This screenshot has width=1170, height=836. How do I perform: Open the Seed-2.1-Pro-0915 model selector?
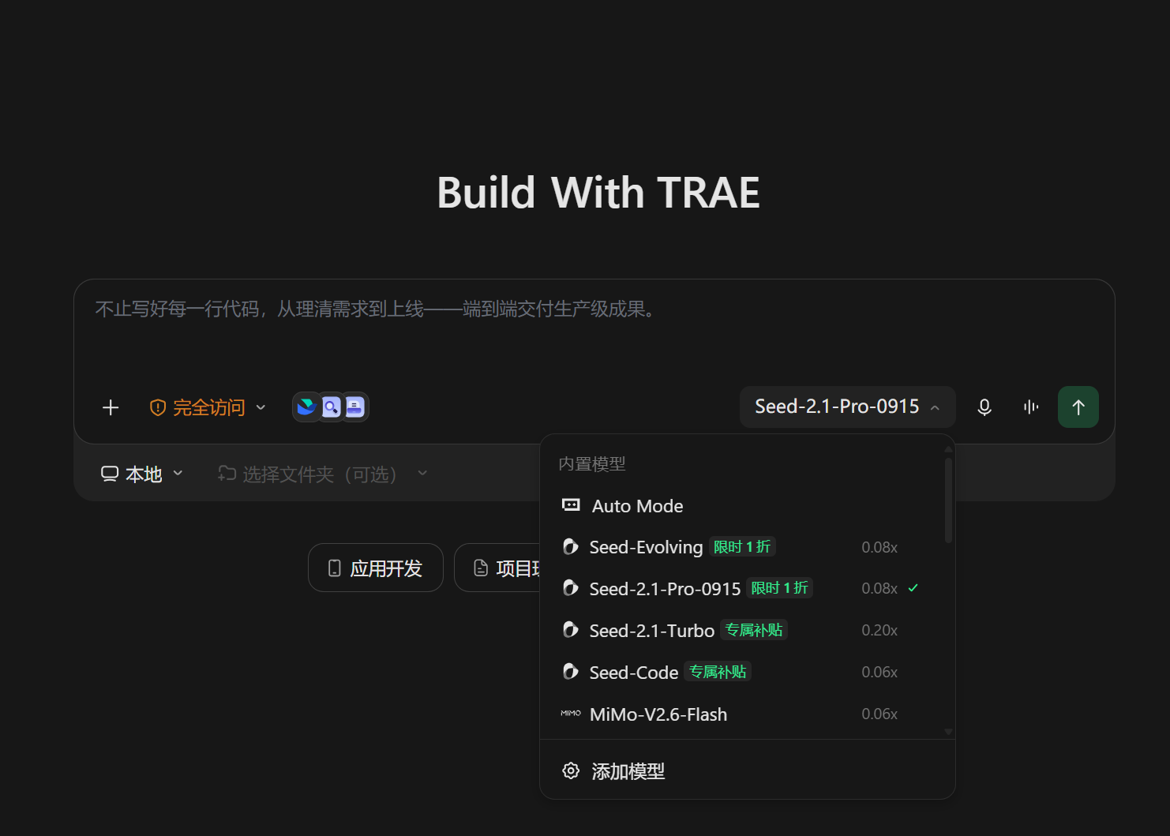point(847,407)
